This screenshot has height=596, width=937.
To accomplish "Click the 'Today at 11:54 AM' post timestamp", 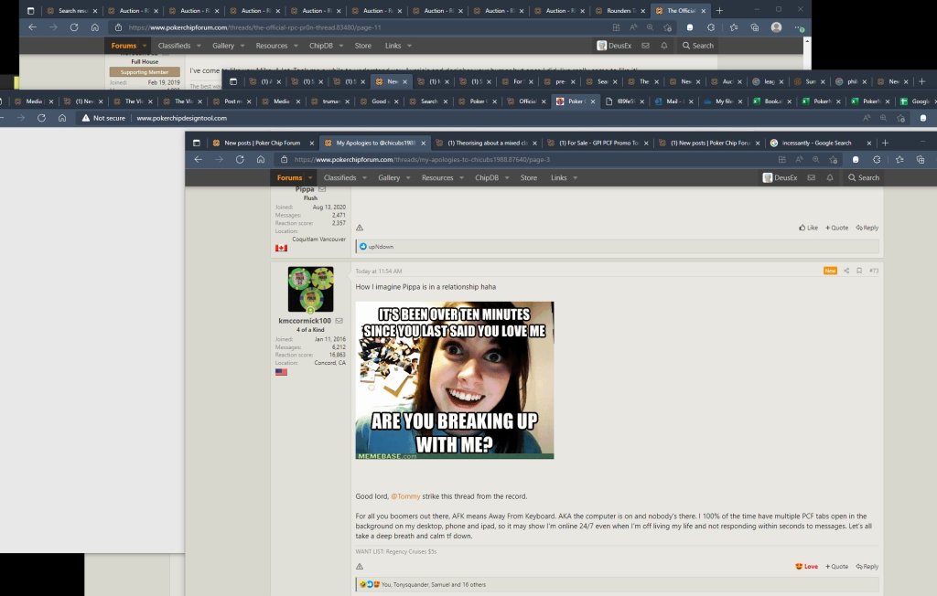I will pyautogui.click(x=378, y=271).
